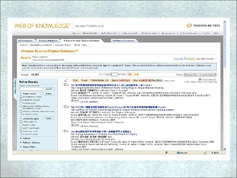Open Advanced Search sub-tab
Image resolution: width=237 pixels, height=178 pixels.
(63, 45)
